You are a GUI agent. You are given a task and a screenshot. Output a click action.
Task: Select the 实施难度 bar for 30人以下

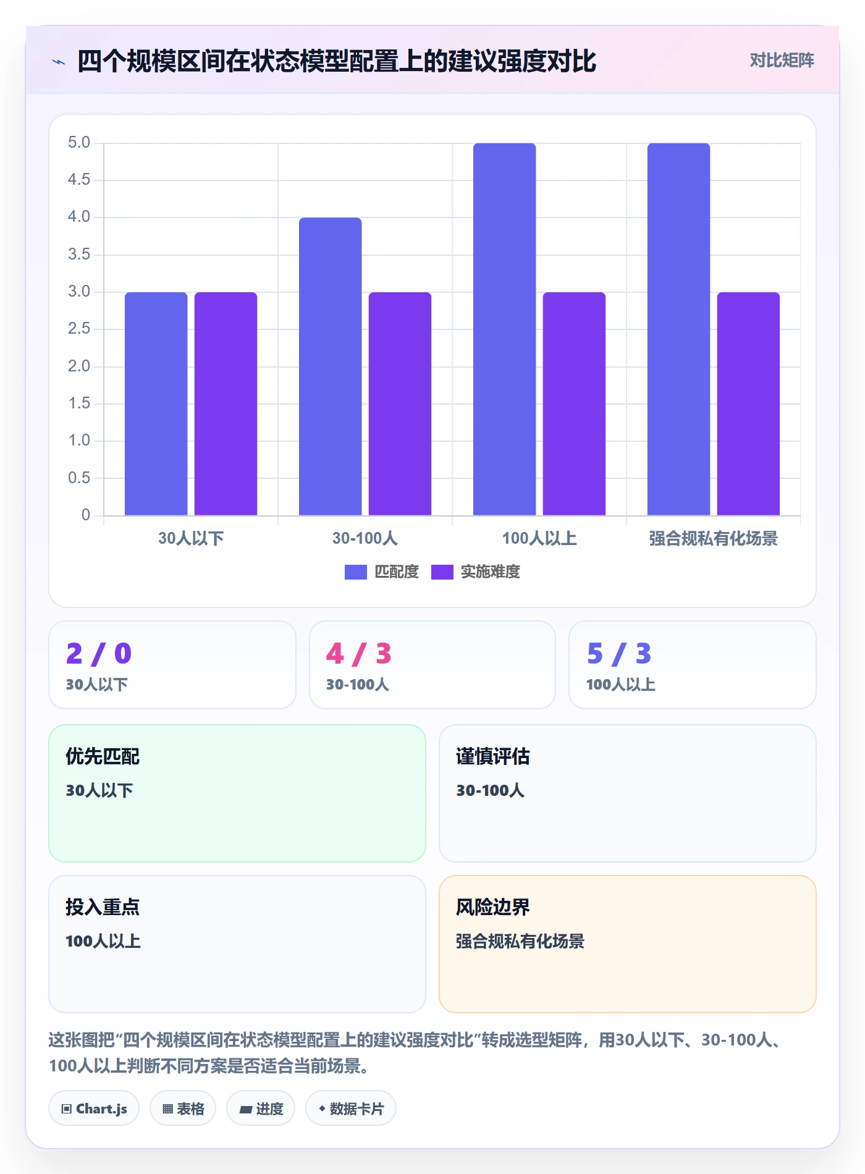click(226, 403)
